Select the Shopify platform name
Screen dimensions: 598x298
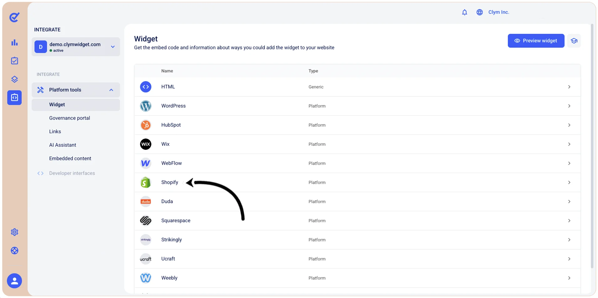pos(170,182)
